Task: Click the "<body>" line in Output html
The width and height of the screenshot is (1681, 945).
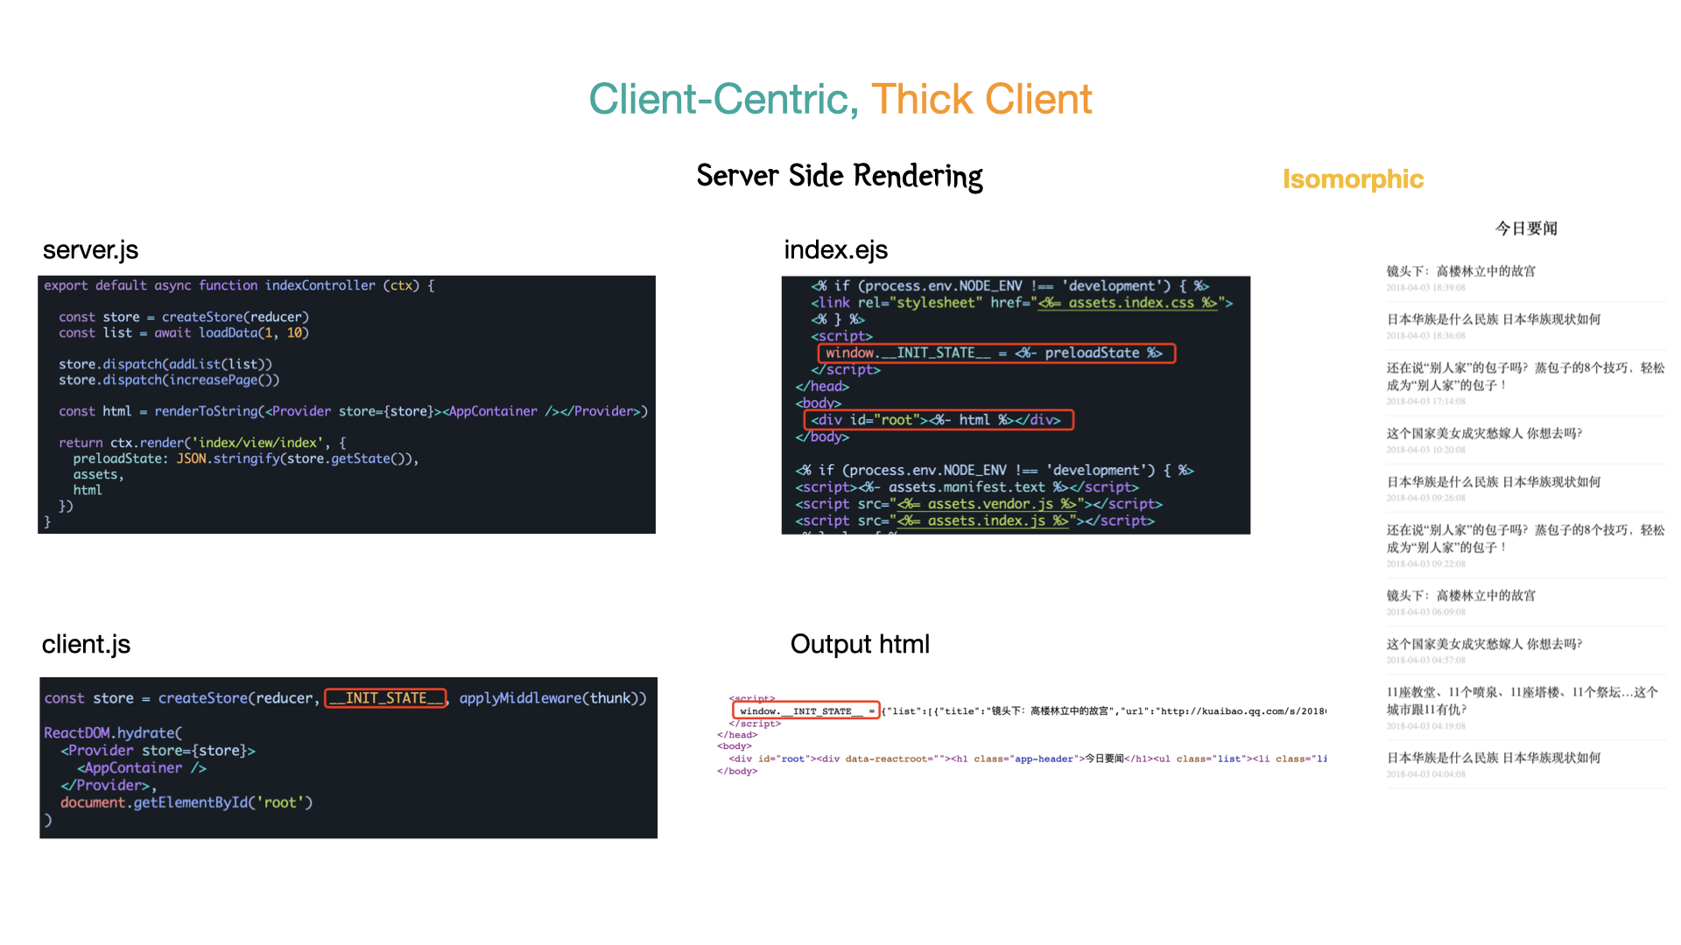Action: (735, 746)
